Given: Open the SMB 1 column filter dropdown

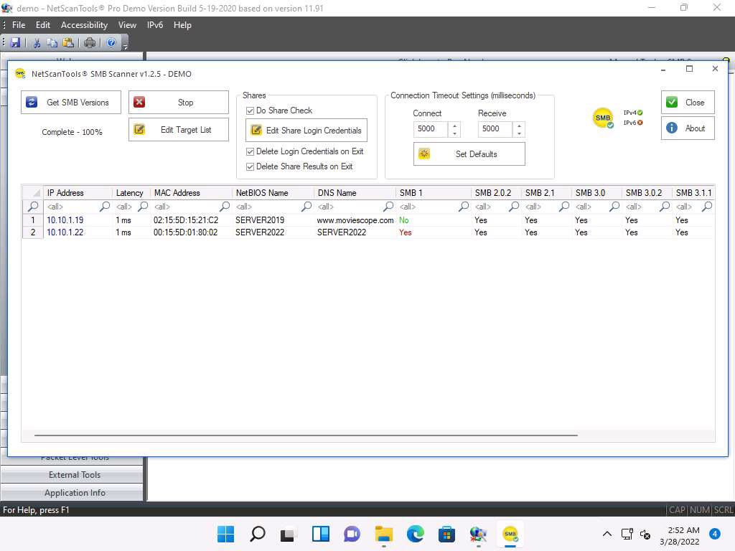Looking at the screenshot, I should pos(464,207).
